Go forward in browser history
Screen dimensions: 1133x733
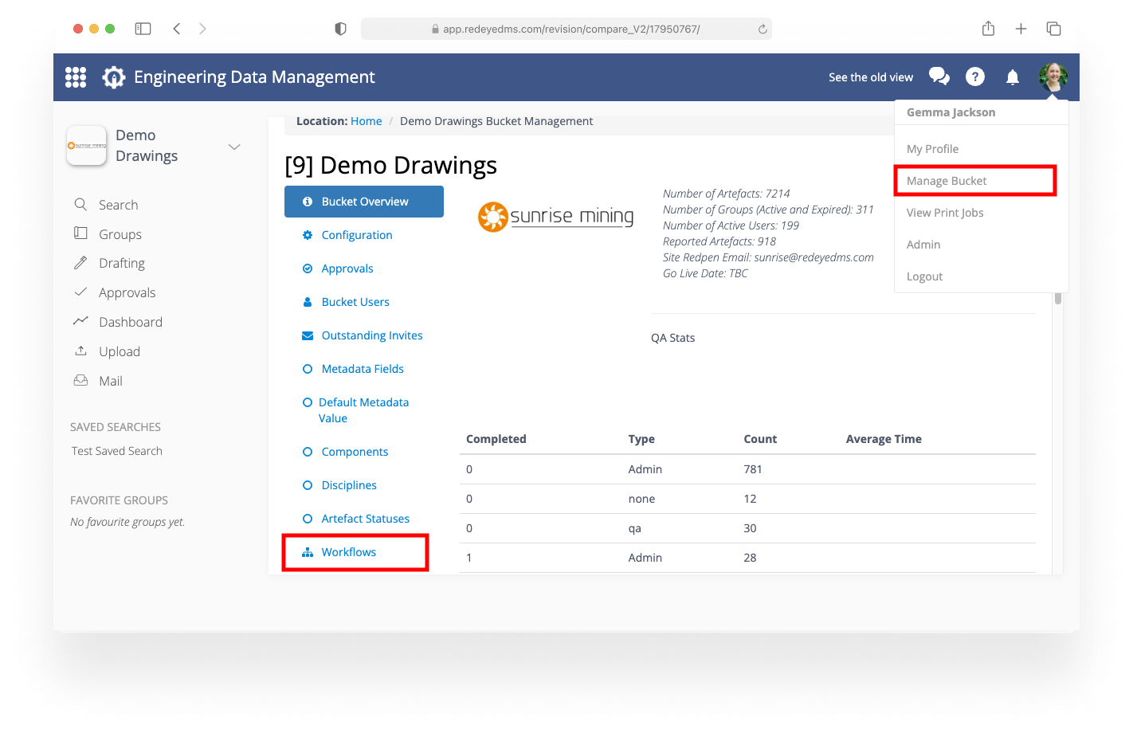pos(202,29)
